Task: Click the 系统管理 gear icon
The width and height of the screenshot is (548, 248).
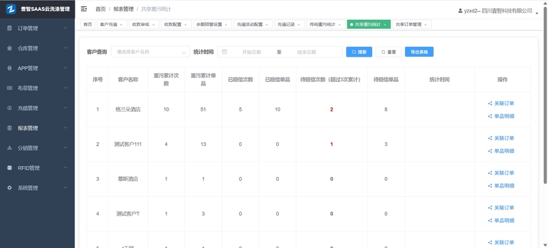Action: pyautogui.click(x=10, y=188)
